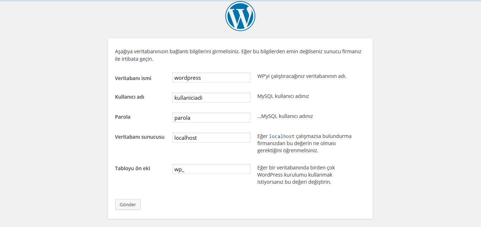Click the 'Veritabanı ismi' label
The width and height of the screenshot is (481, 227).
[x=133, y=78]
